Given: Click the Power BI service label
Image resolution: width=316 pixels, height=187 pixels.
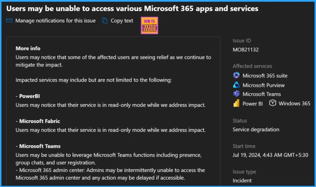Looking at the screenshot, I should click(252, 104).
